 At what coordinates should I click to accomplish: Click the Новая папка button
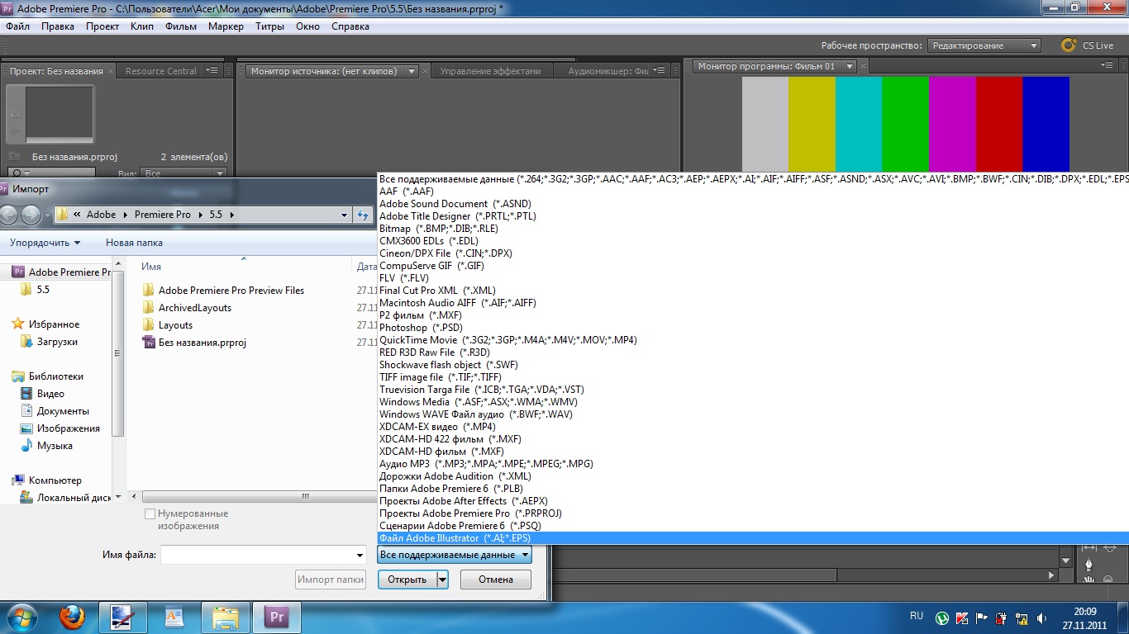(134, 243)
